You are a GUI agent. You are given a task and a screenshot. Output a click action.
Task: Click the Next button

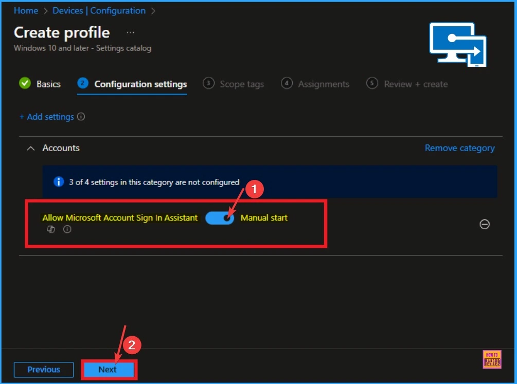(x=109, y=370)
